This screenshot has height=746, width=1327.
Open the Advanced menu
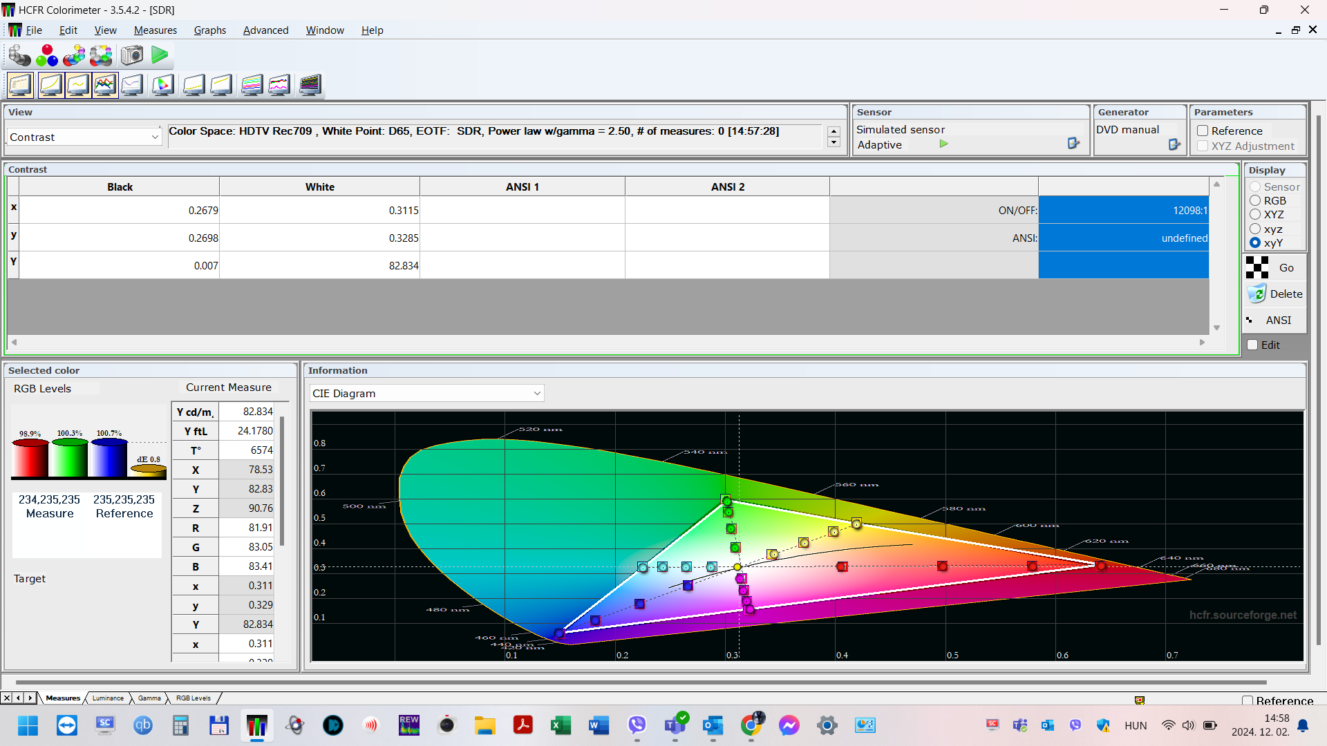click(x=266, y=30)
